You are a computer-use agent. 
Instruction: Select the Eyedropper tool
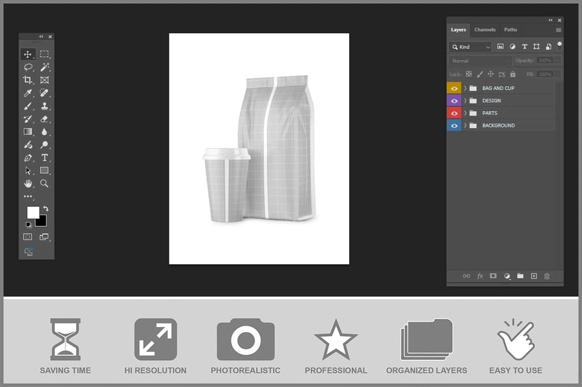tap(28, 92)
